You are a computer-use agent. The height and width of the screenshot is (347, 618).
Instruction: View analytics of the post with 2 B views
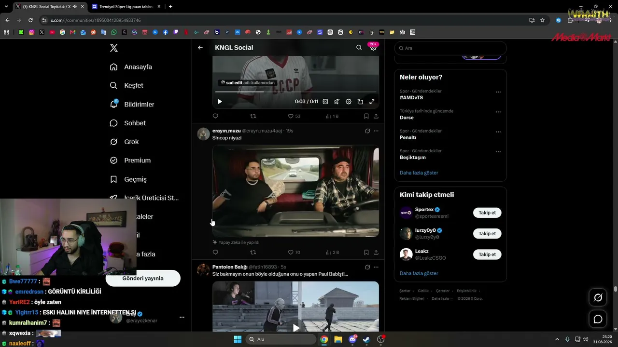333,252
